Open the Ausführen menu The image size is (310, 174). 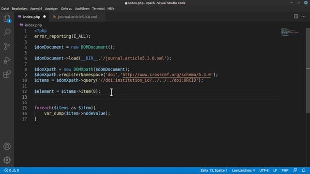click(82, 9)
